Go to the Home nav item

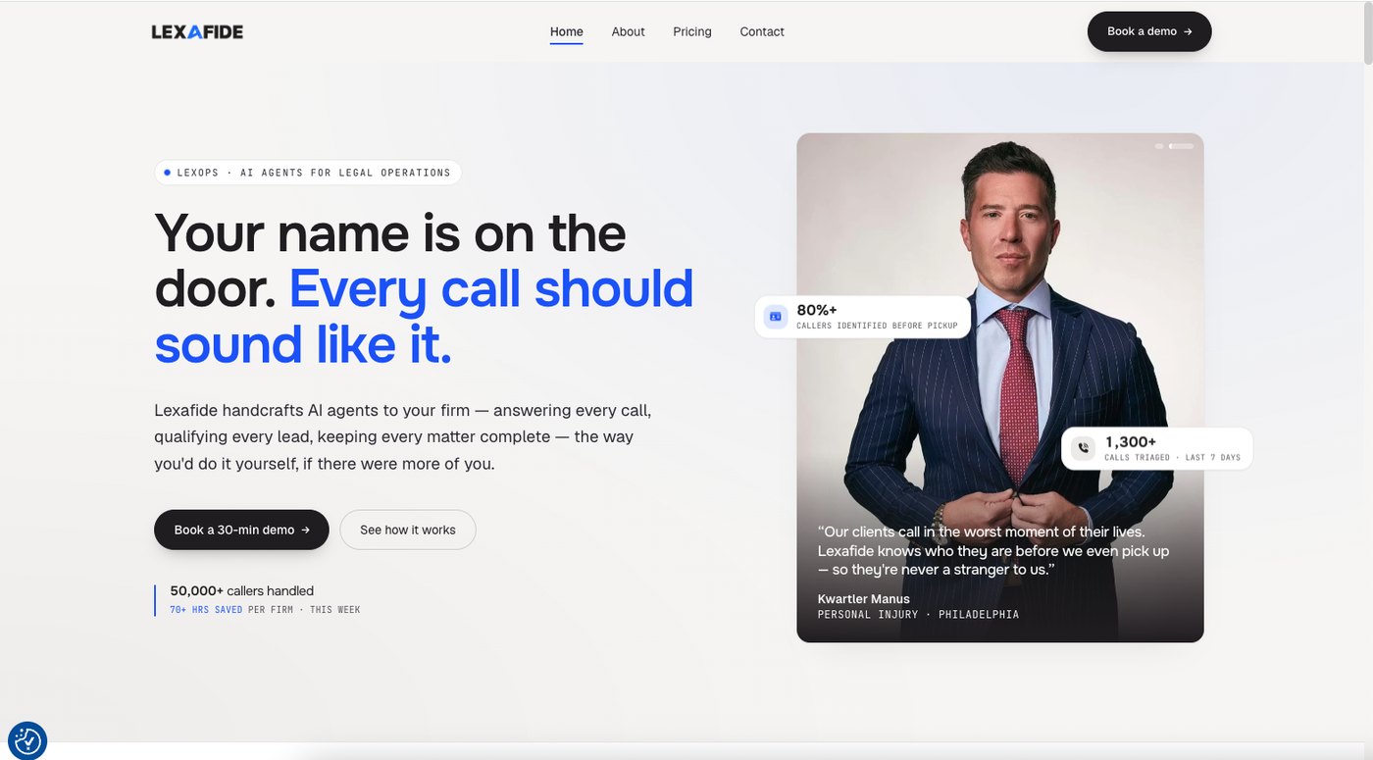click(567, 31)
